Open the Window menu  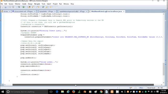[x=66, y=4]
